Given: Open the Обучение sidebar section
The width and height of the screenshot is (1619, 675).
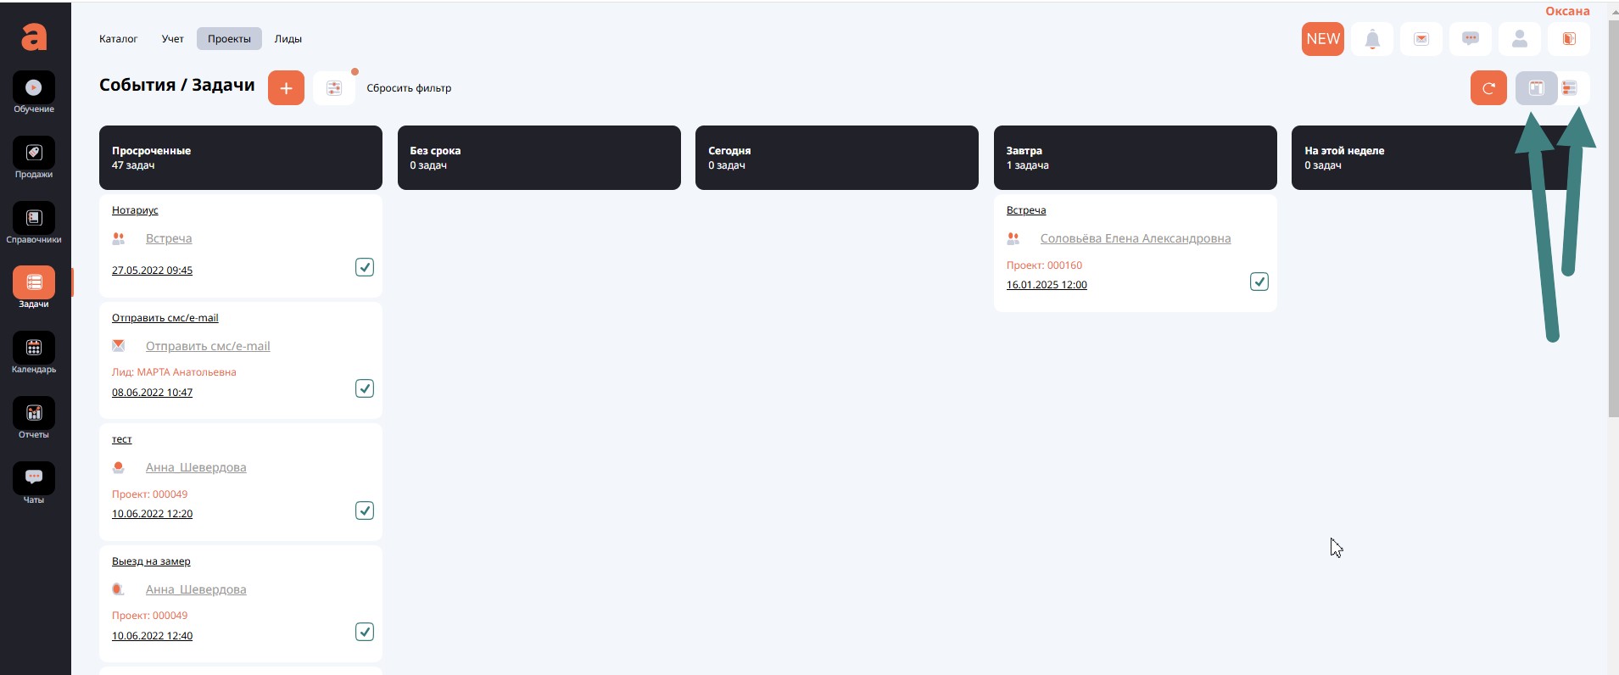Looking at the screenshot, I should pyautogui.click(x=34, y=88).
